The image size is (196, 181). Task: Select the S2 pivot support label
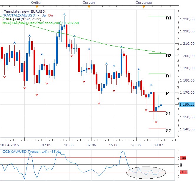pos(168,131)
